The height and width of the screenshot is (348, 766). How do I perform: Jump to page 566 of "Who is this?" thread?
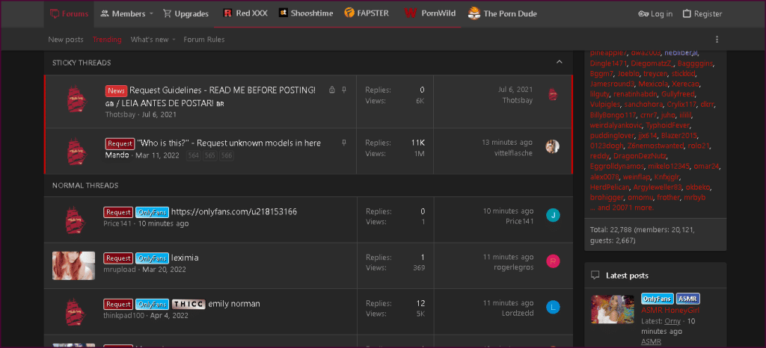[226, 155]
